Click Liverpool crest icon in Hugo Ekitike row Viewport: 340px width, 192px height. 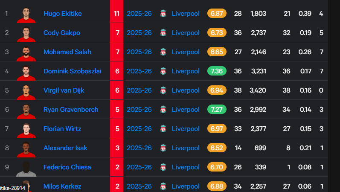click(x=163, y=14)
